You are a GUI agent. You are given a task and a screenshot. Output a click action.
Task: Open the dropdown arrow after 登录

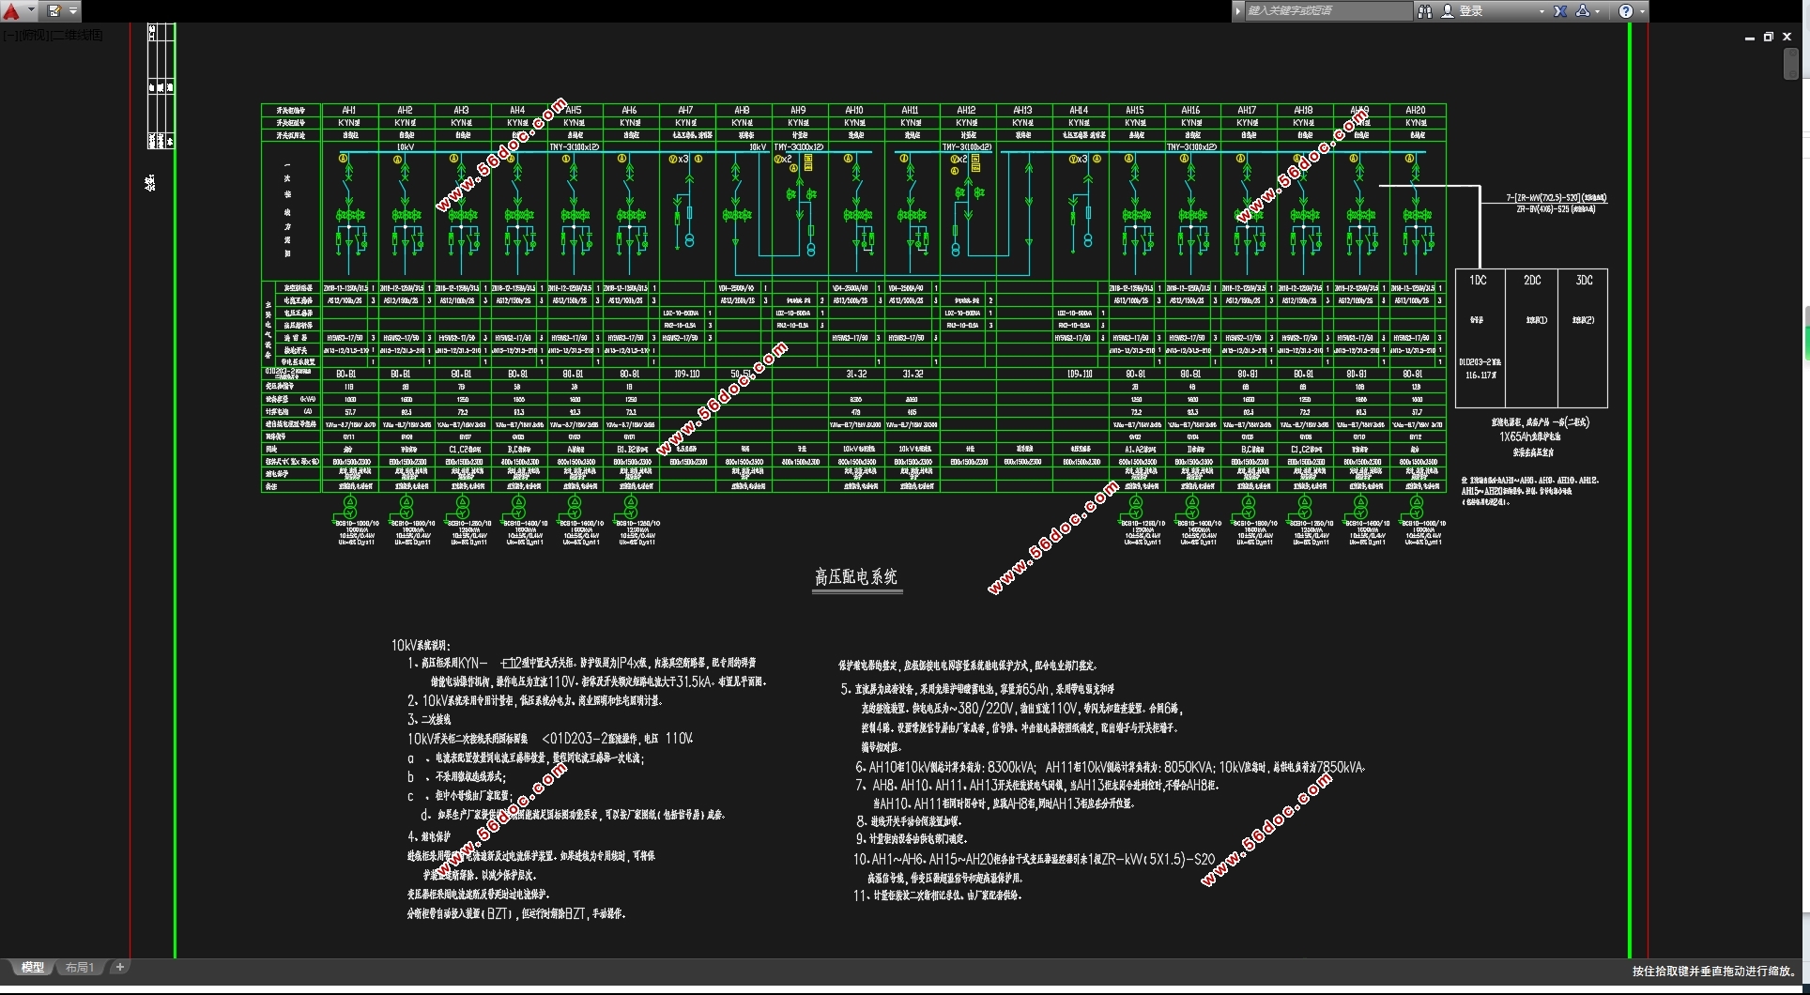click(x=1542, y=11)
